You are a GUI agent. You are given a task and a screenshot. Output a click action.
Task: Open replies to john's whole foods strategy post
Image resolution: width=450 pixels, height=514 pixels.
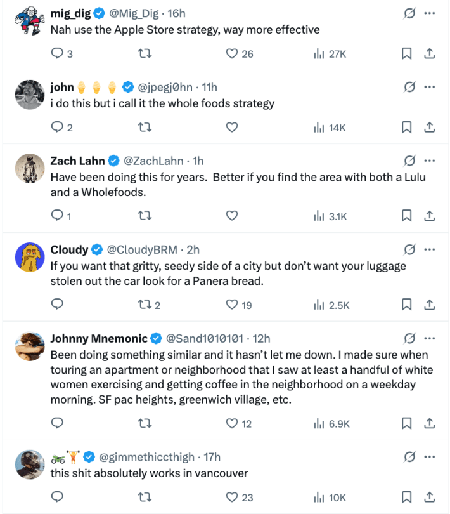tap(57, 127)
